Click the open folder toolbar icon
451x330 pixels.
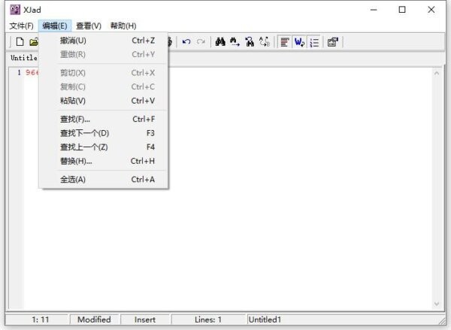coord(34,42)
